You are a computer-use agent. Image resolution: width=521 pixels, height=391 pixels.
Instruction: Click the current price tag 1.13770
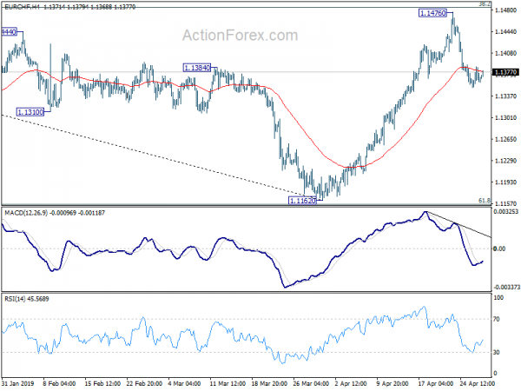pos(505,72)
